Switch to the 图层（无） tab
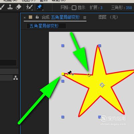 pyautogui.click(x=108, y=17)
